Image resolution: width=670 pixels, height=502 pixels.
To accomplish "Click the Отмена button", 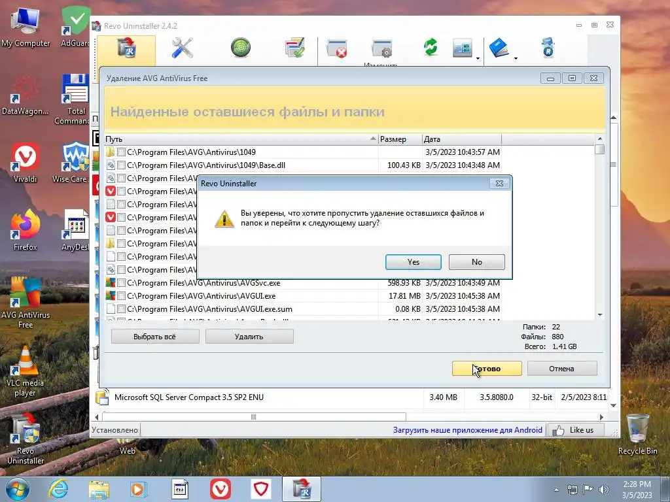I will point(562,369).
